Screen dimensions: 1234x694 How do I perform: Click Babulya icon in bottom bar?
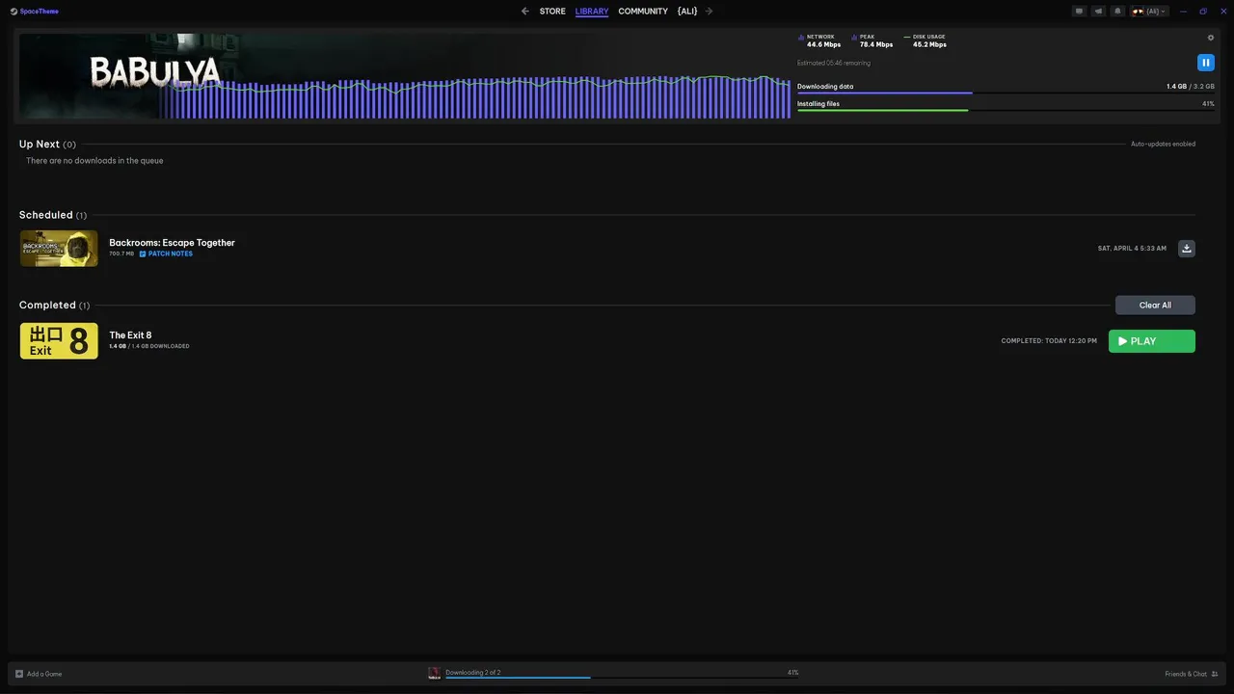point(434,674)
